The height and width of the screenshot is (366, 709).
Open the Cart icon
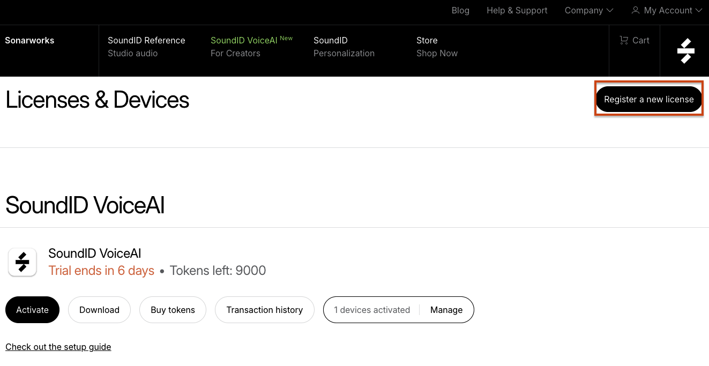(624, 40)
